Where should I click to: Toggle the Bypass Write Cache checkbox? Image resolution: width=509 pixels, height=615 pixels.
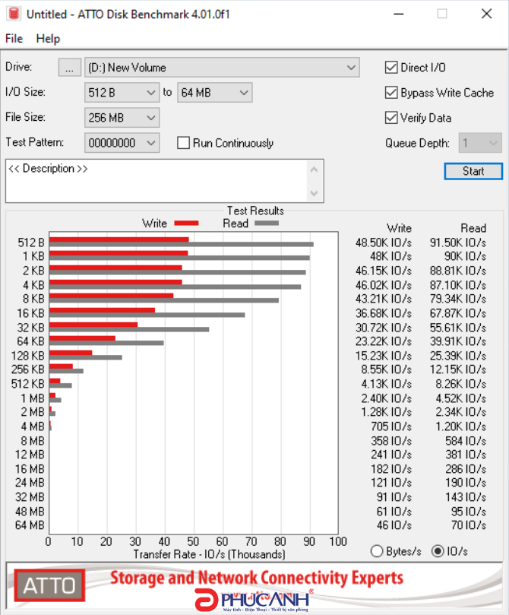tap(391, 93)
